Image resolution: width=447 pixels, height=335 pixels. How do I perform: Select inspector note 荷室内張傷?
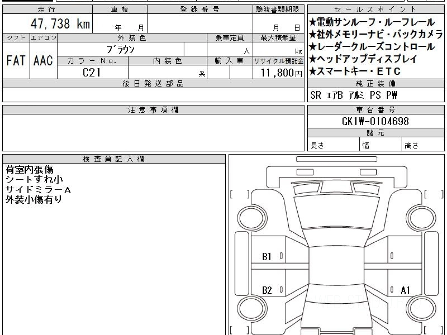pos(29,170)
